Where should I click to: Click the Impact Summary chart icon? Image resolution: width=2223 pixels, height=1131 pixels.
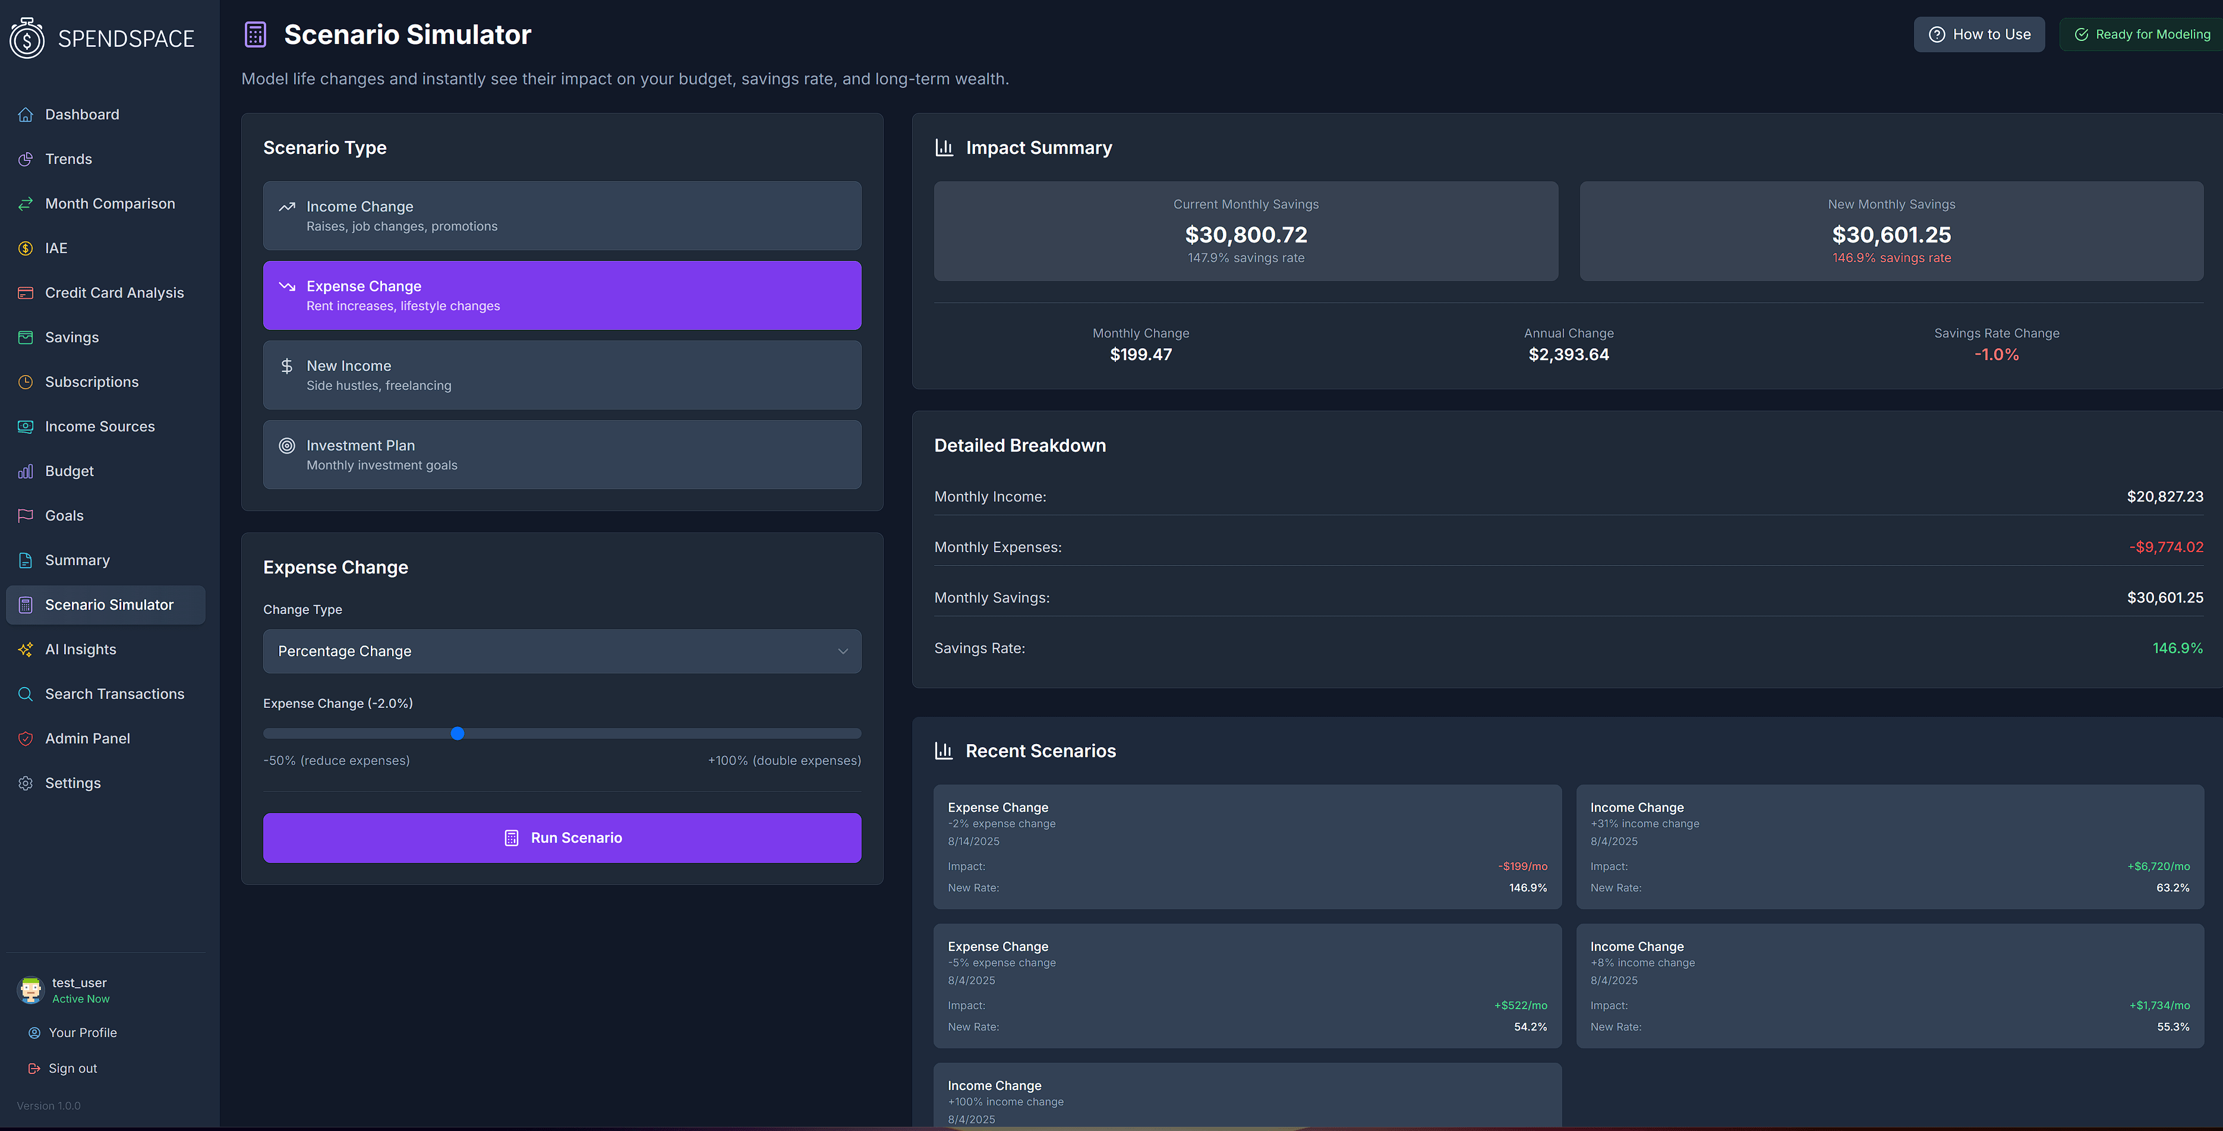point(944,147)
